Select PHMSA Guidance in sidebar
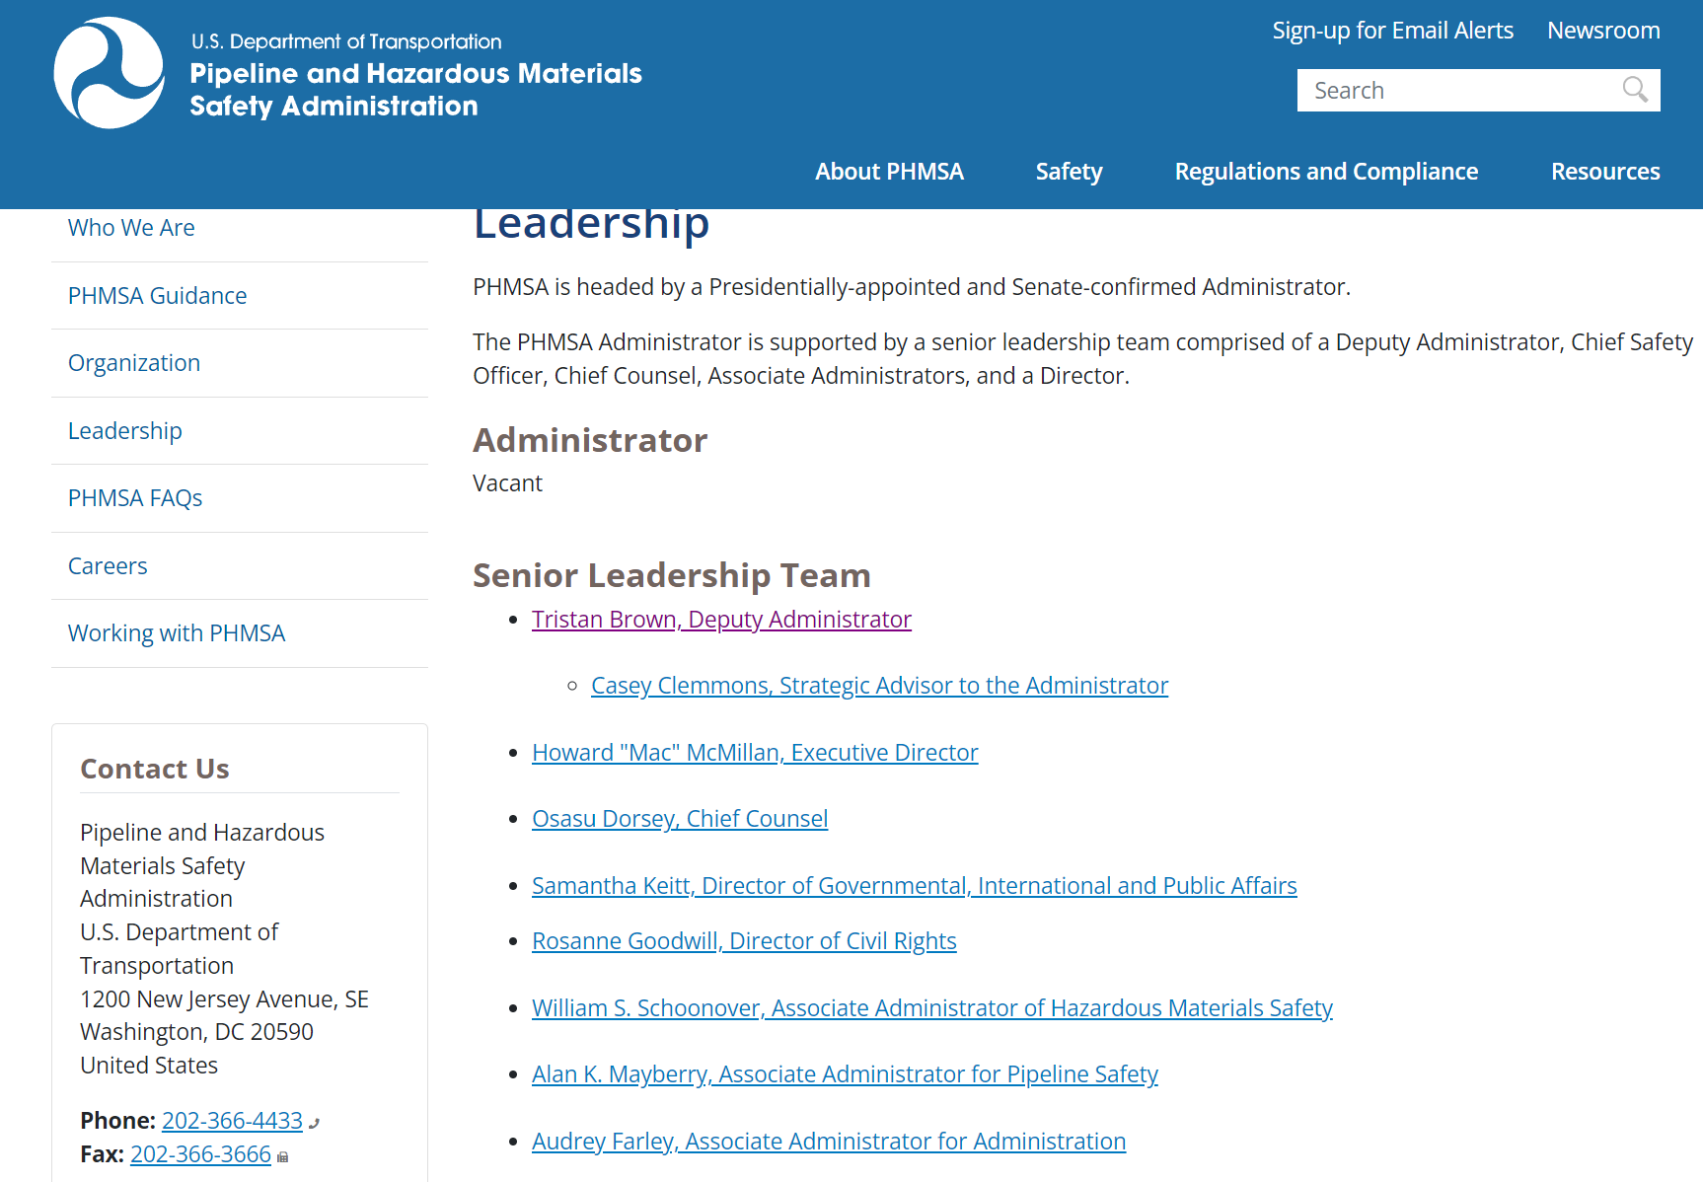 (x=157, y=296)
